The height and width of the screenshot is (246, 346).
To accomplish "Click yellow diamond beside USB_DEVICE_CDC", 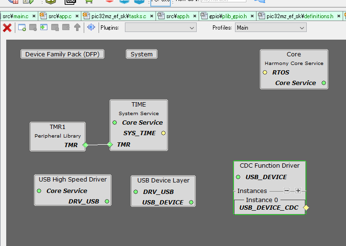I will click(x=306, y=208).
